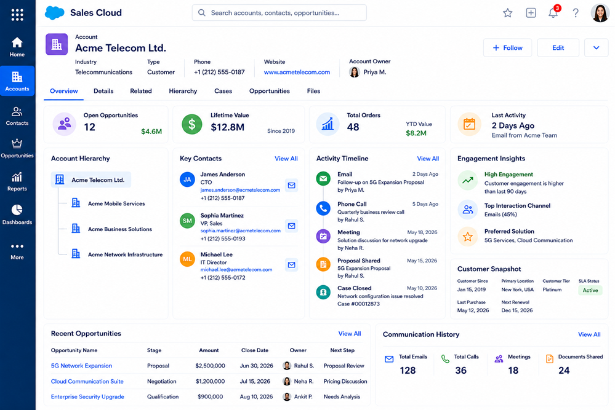
Task: Click the Total Emails count 128
Action: (408, 371)
